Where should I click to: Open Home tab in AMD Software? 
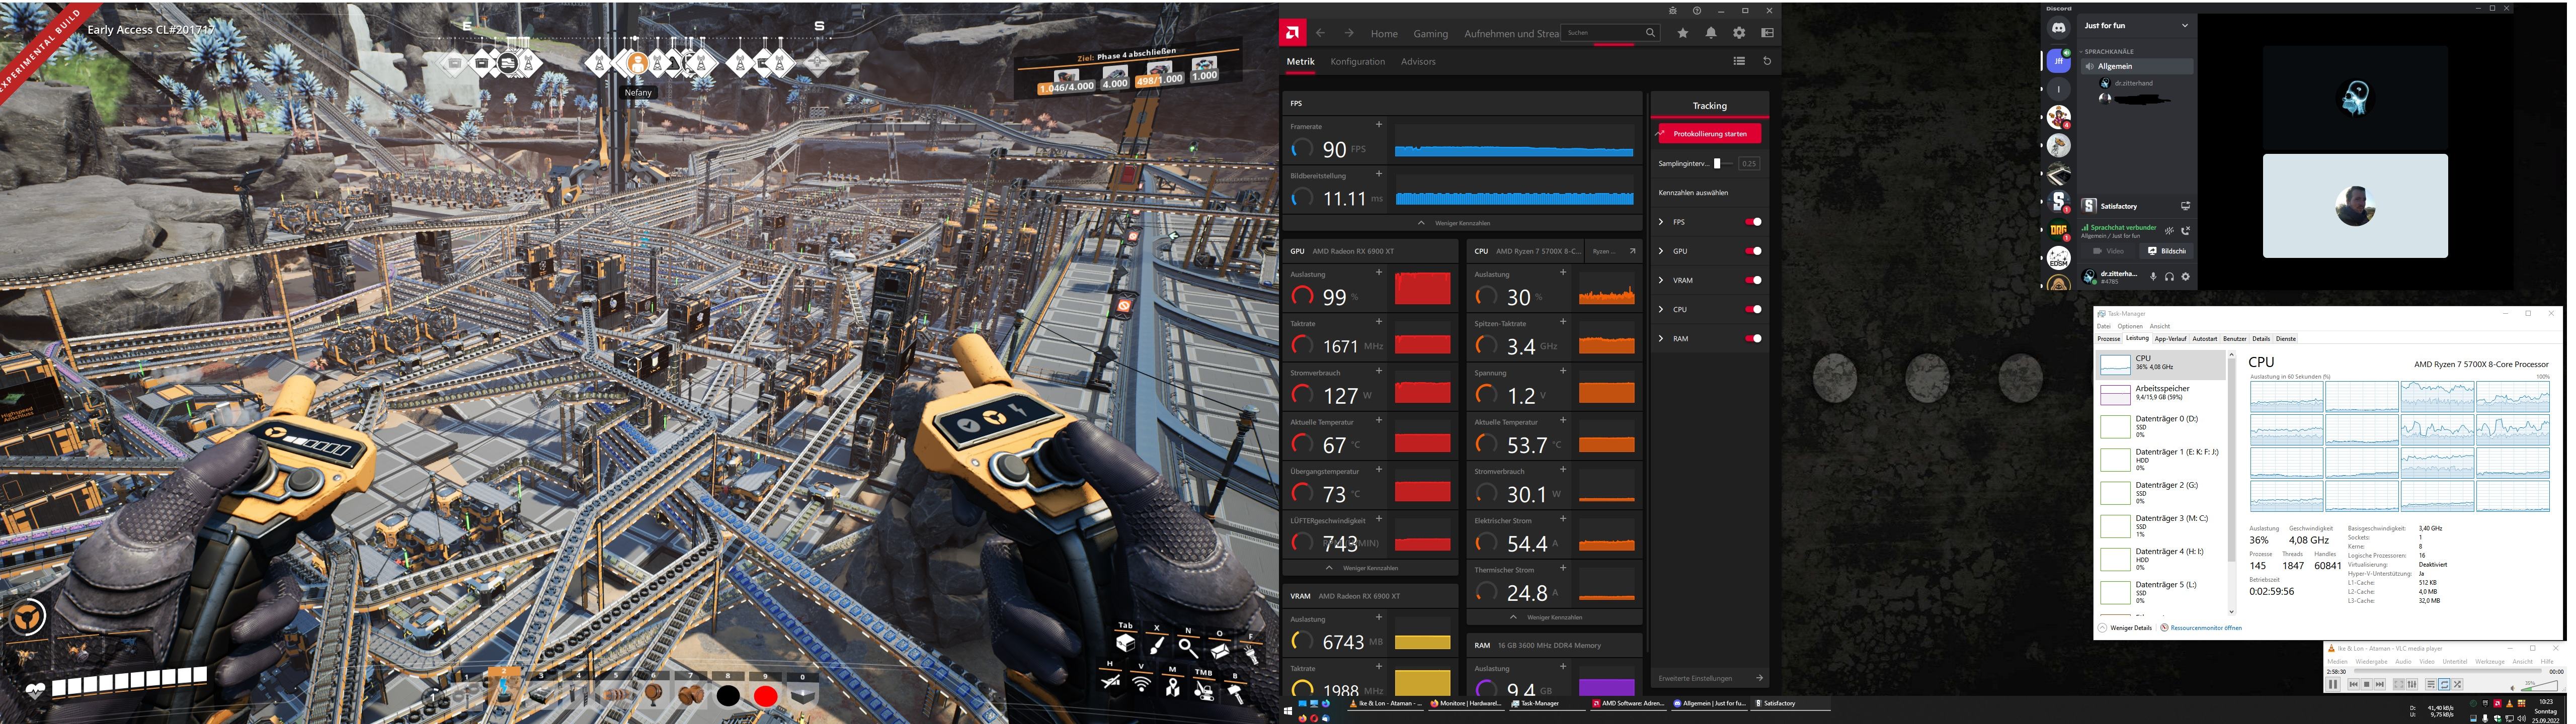pyautogui.click(x=1384, y=34)
